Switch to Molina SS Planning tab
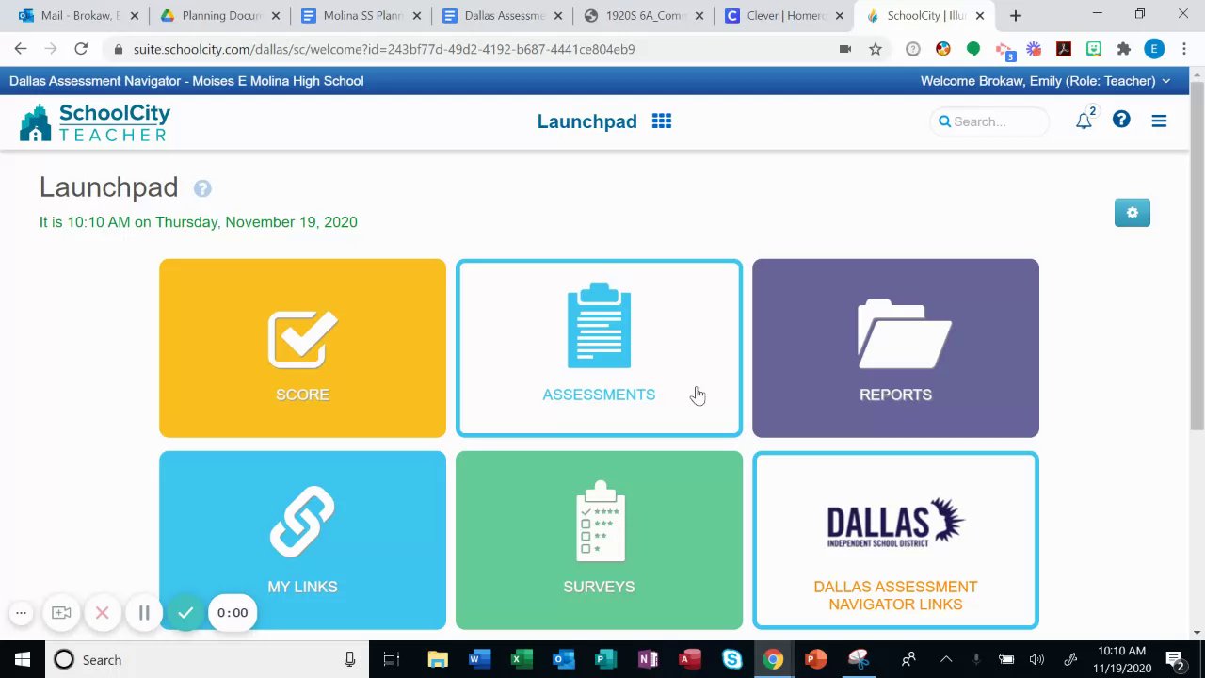 pos(361,16)
